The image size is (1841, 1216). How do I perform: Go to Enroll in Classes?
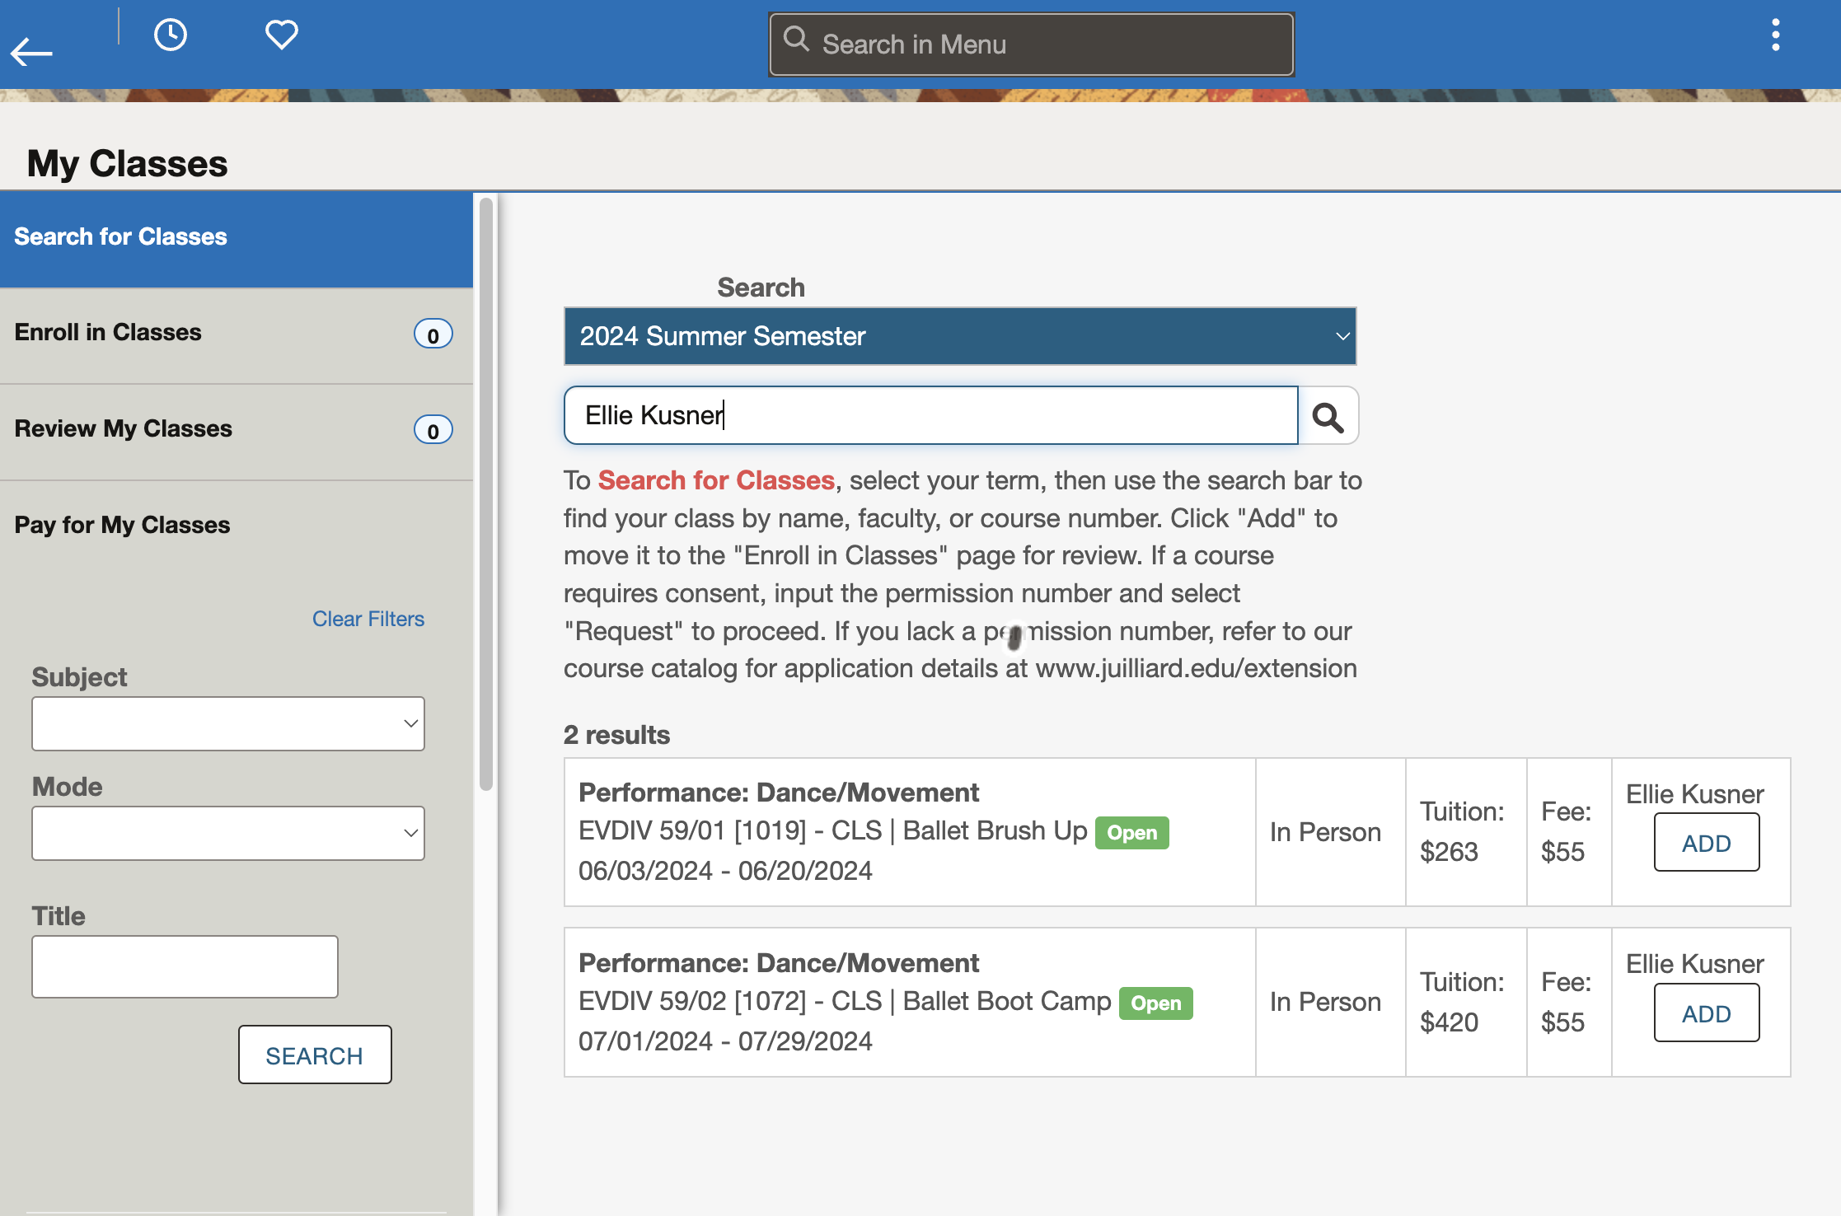point(237,334)
